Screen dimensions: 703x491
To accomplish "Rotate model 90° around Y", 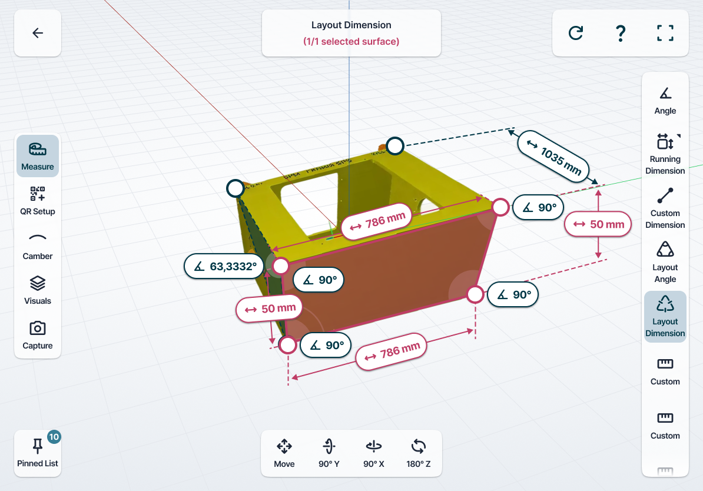I will (x=329, y=453).
